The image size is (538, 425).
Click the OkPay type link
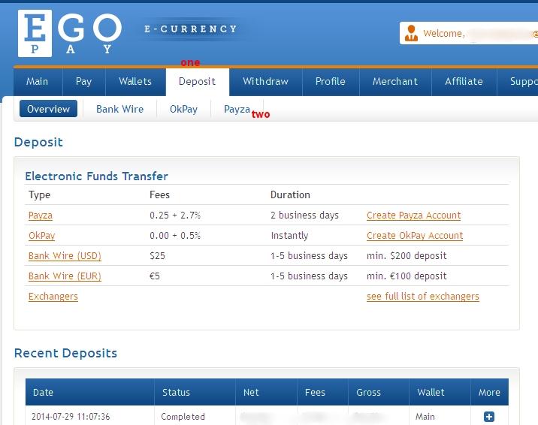(42, 236)
